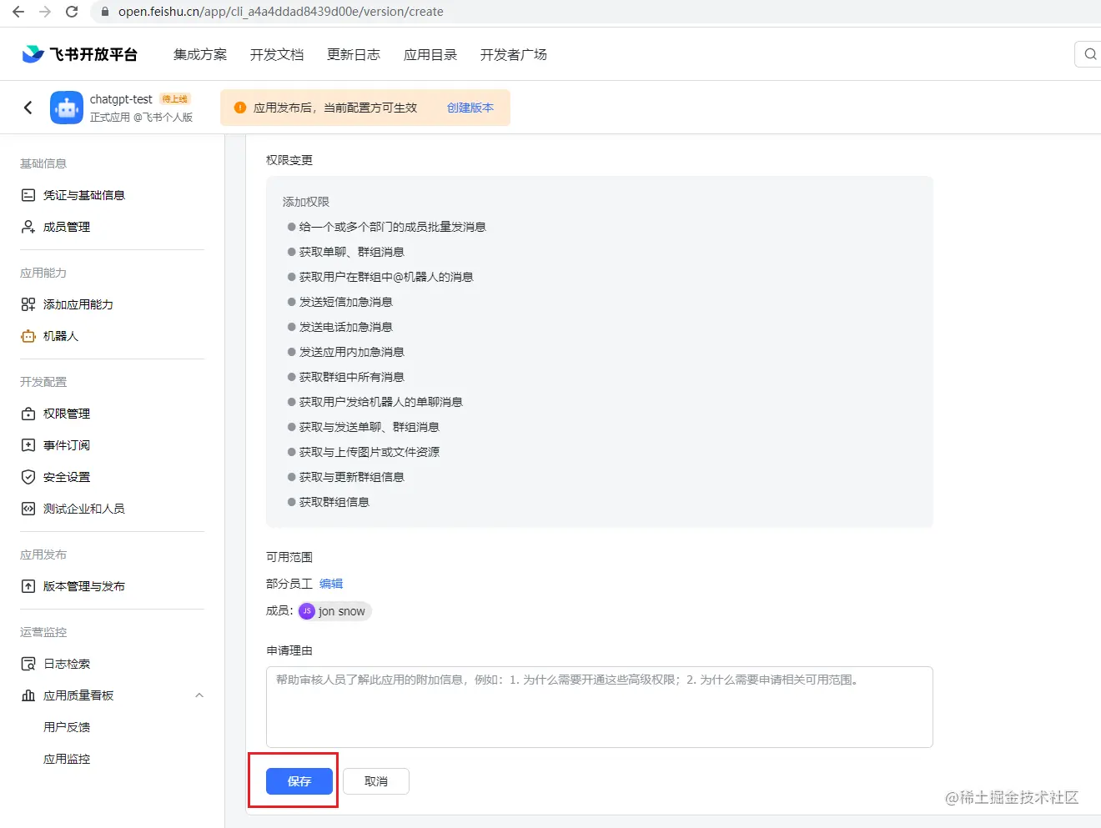The image size is (1101, 828).
Task: Click permission 发送短信加急消息
Action: [345, 302]
